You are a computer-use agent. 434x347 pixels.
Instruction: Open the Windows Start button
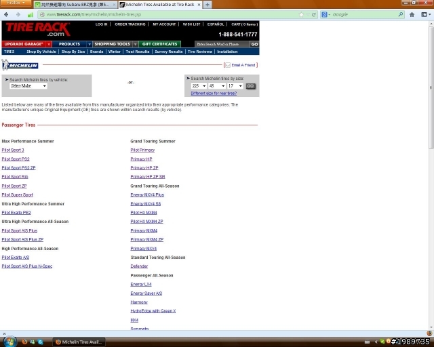pos(9,342)
